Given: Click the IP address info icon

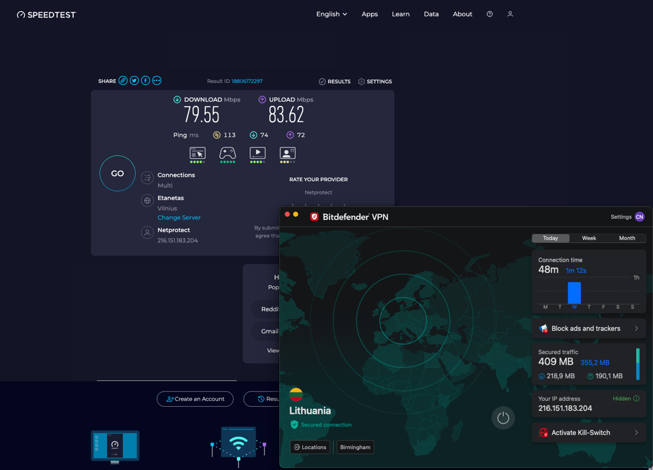Looking at the screenshot, I should [x=636, y=399].
